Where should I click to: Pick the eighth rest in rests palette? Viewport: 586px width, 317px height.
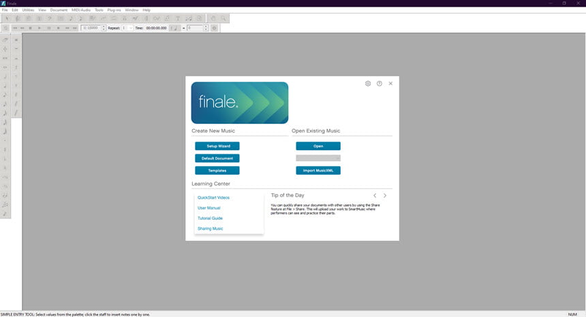[x=16, y=76]
